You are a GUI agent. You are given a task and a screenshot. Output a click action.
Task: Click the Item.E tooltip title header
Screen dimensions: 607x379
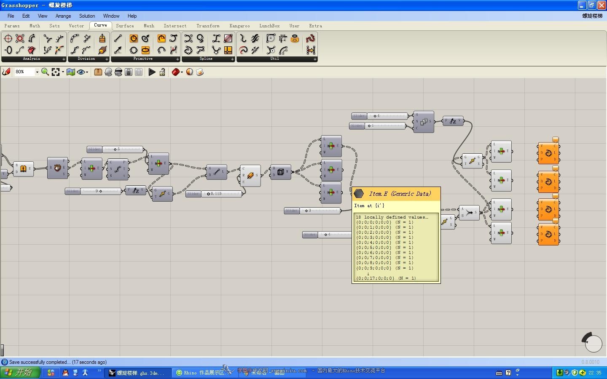point(396,194)
